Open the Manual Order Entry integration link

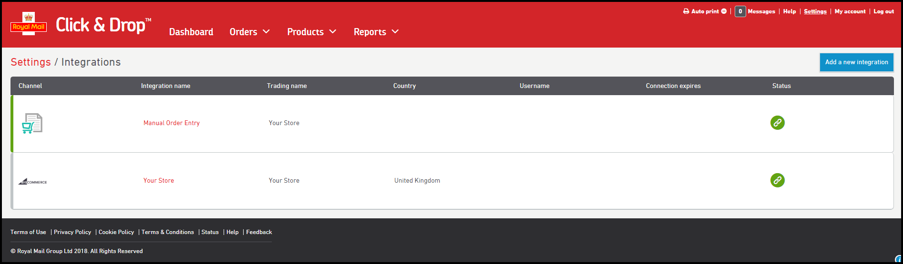172,123
